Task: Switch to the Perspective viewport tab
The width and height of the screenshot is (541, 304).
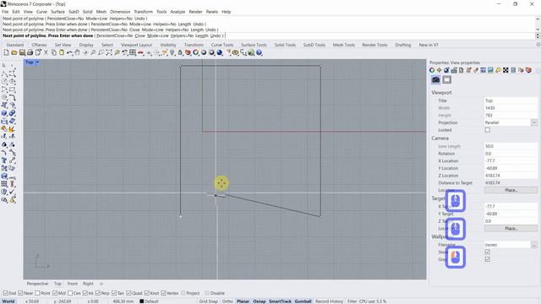Action: 37,284
